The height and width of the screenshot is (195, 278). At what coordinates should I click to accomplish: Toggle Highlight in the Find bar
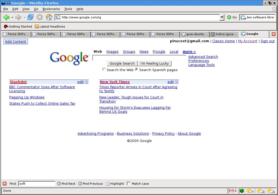pyautogui.click(x=115, y=184)
